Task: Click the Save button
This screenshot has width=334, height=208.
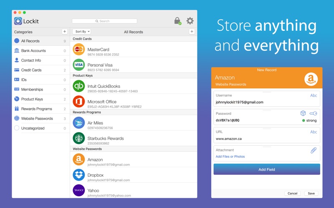Action: click(311, 193)
